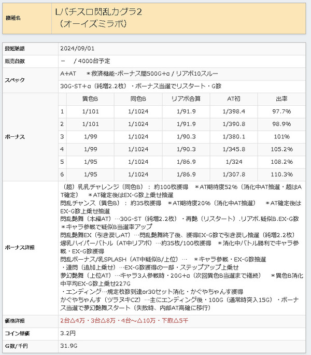311x355 pixels.
Task: Click the 異色B 1/101 in setting 1 row
Action: 90,111
